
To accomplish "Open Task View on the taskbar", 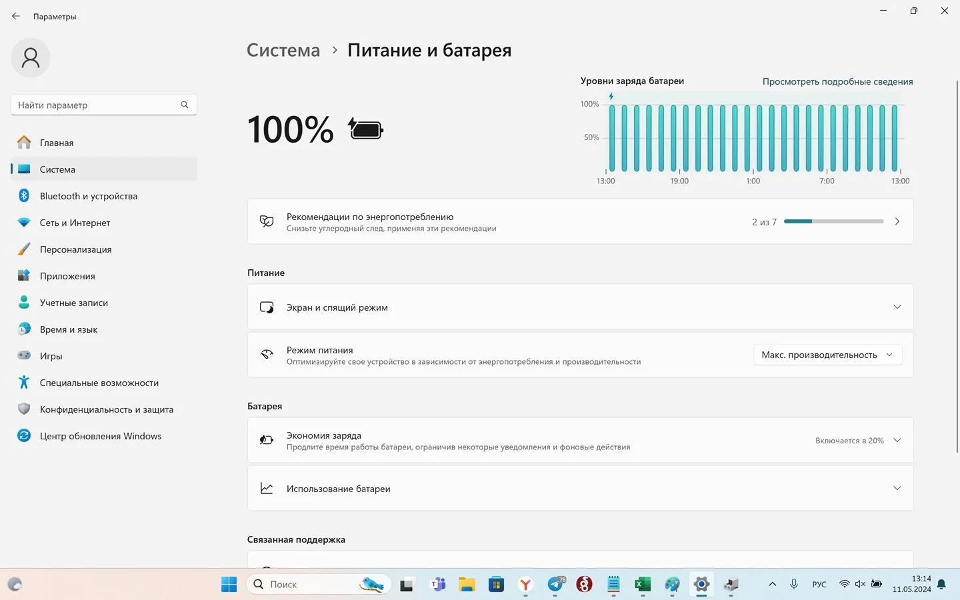I will click(x=407, y=585).
